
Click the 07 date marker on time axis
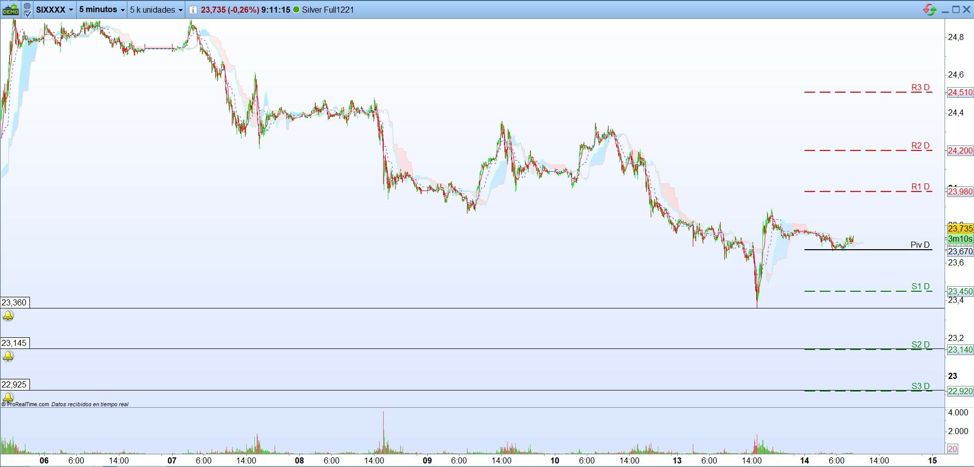[172, 460]
